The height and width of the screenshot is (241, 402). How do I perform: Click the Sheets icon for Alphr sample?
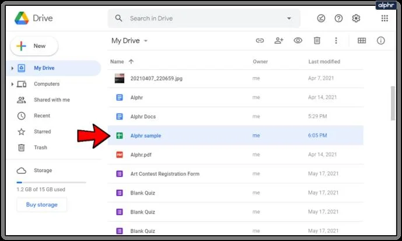(x=120, y=135)
